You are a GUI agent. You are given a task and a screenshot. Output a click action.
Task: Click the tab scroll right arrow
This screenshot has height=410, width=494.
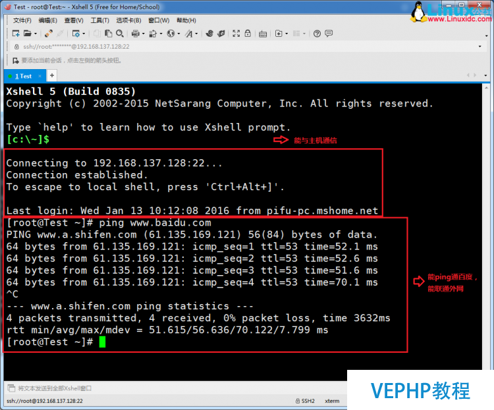pos(475,75)
